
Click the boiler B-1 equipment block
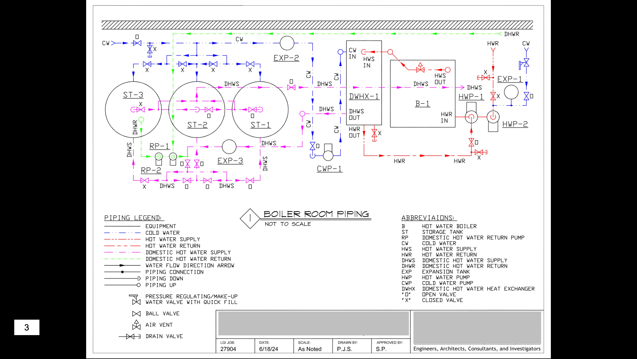423,94
